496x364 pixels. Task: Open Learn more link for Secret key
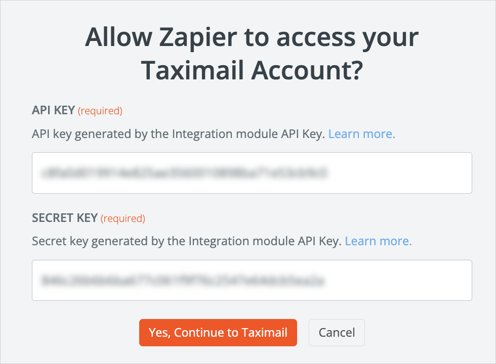pyautogui.click(x=378, y=241)
